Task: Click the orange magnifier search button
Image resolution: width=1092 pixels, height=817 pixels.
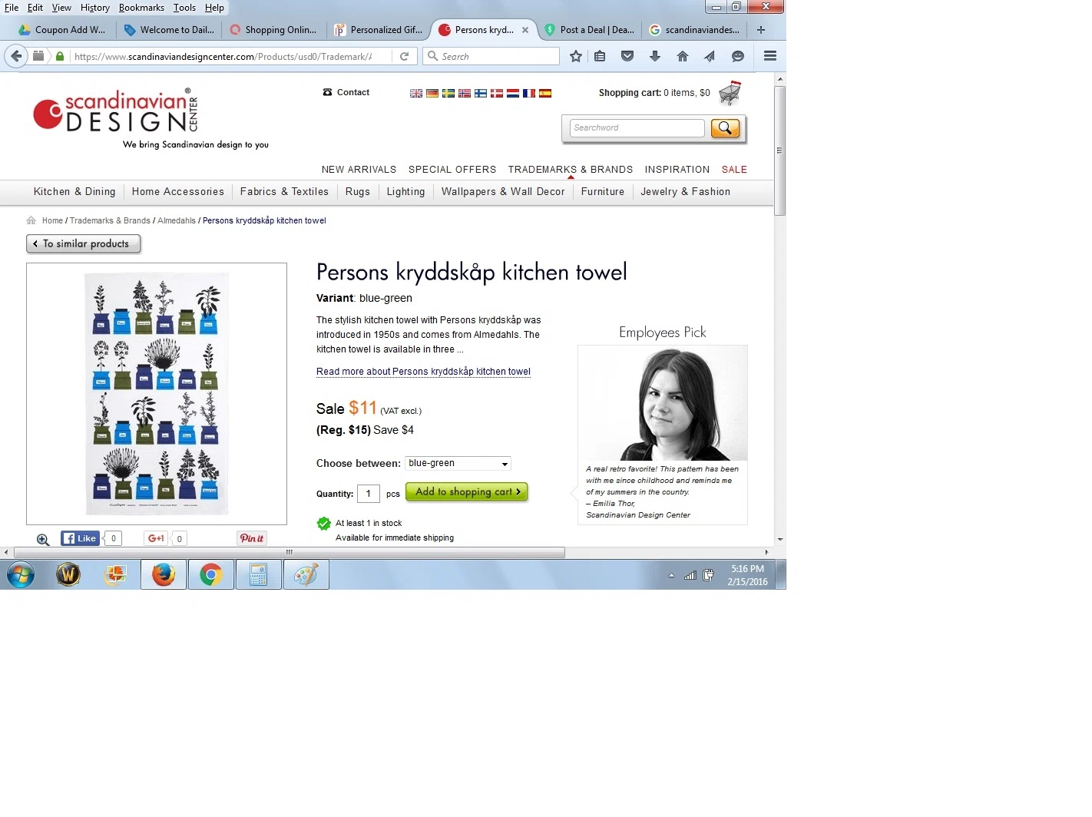Action: coord(725,128)
